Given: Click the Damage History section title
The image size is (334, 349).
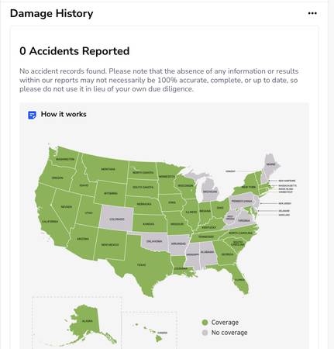Looking at the screenshot, I should pos(52,13).
